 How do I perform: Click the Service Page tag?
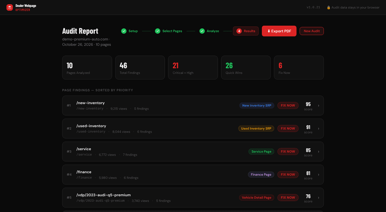tap(261, 151)
